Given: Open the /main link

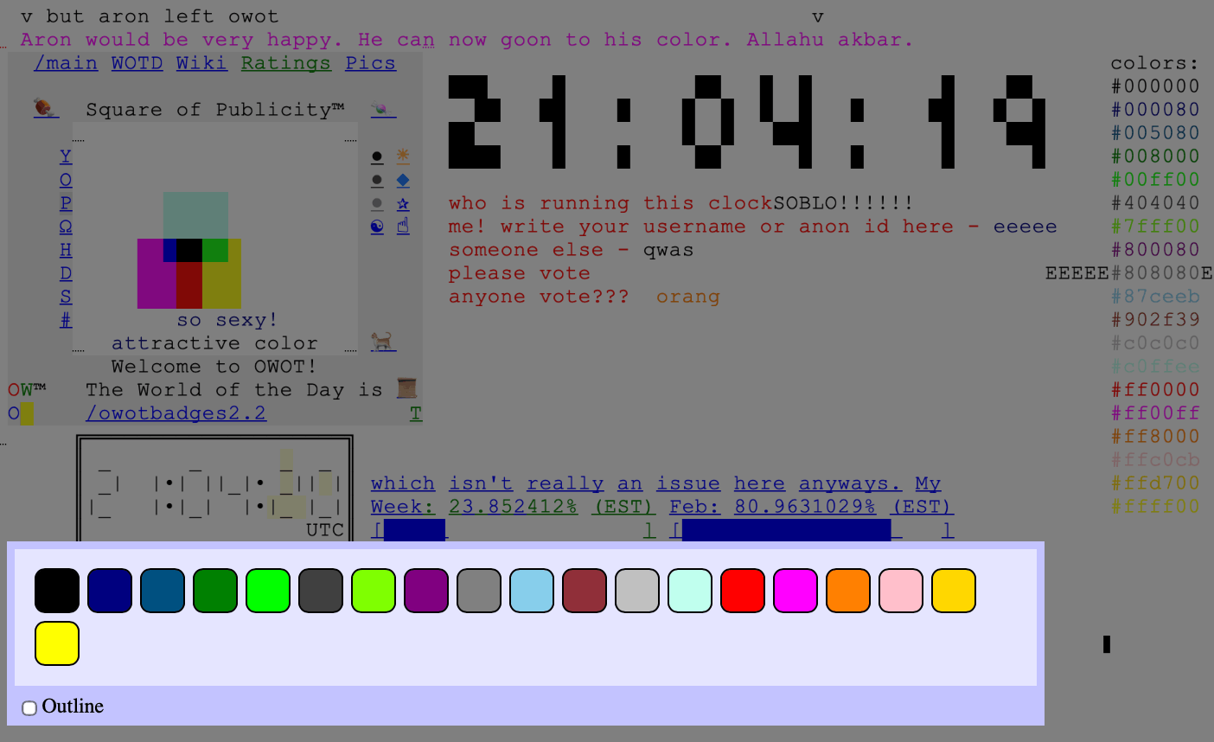Looking at the screenshot, I should tap(66, 63).
